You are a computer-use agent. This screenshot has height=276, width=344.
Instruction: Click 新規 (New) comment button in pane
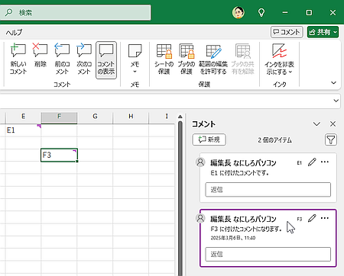pyautogui.click(x=209, y=140)
